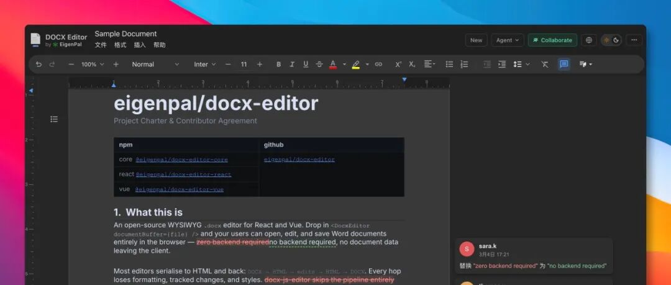The width and height of the screenshot is (671, 285).
Task: Open sara.k comment card
Action: tap(534, 255)
